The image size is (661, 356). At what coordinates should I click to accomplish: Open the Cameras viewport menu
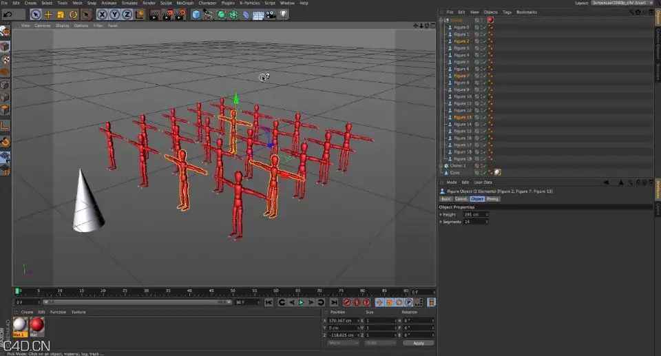pyautogui.click(x=42, y=25)
